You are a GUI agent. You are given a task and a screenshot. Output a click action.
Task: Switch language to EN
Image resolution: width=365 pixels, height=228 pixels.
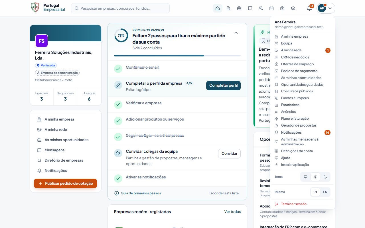point(325,192)
